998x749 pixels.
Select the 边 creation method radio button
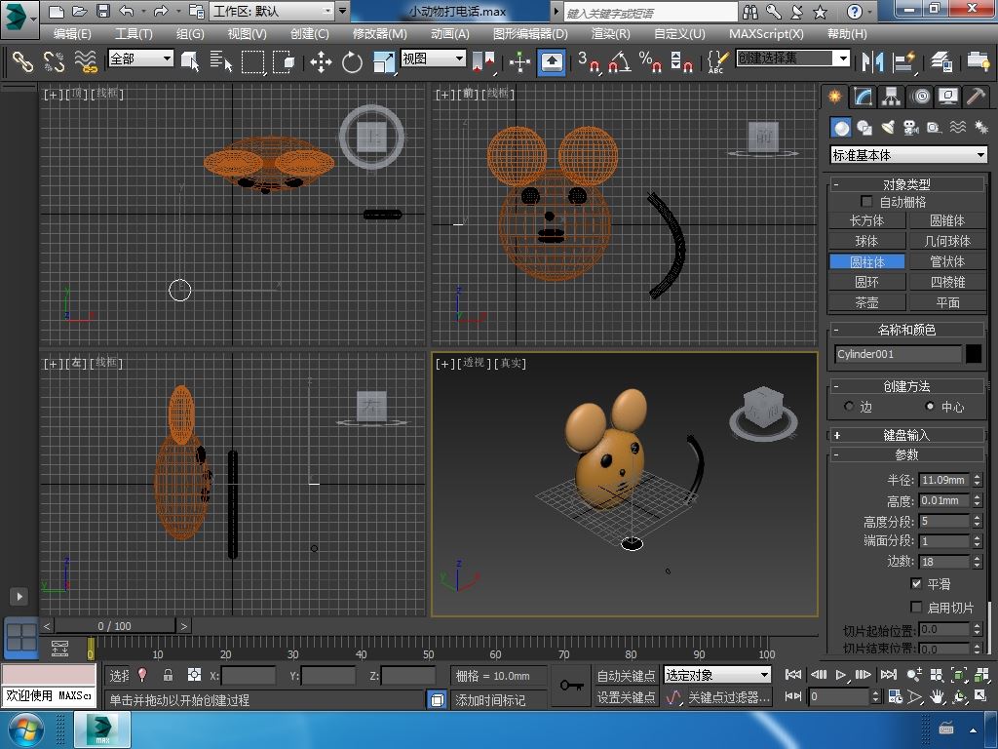849,406
